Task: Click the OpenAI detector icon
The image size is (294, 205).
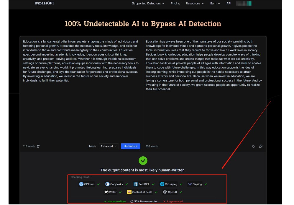Action: click(165, 192)
